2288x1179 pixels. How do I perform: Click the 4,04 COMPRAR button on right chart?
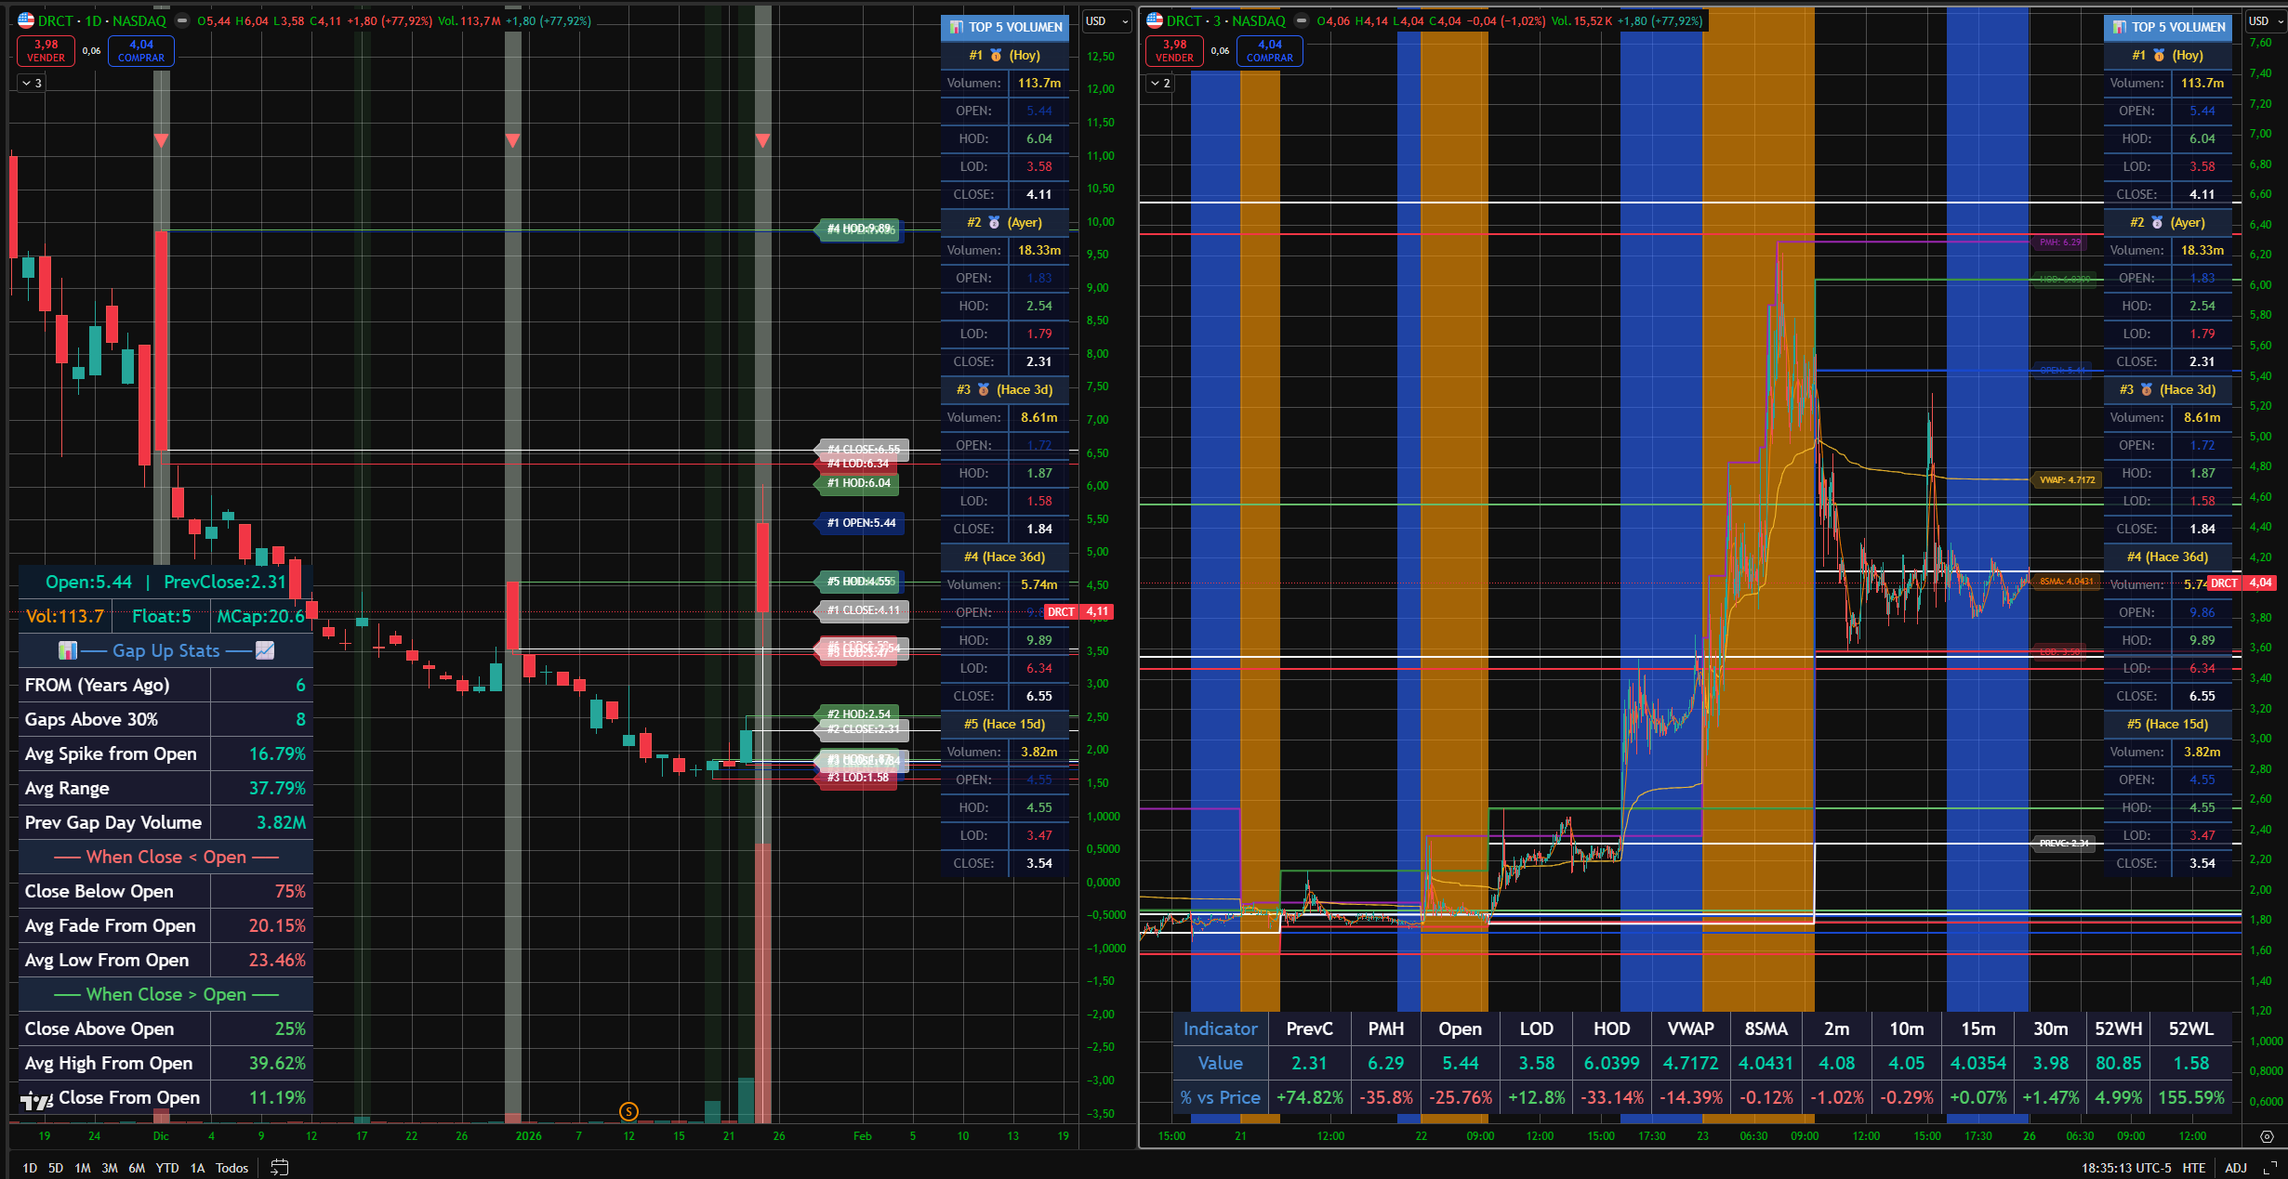click(1270, 51)
